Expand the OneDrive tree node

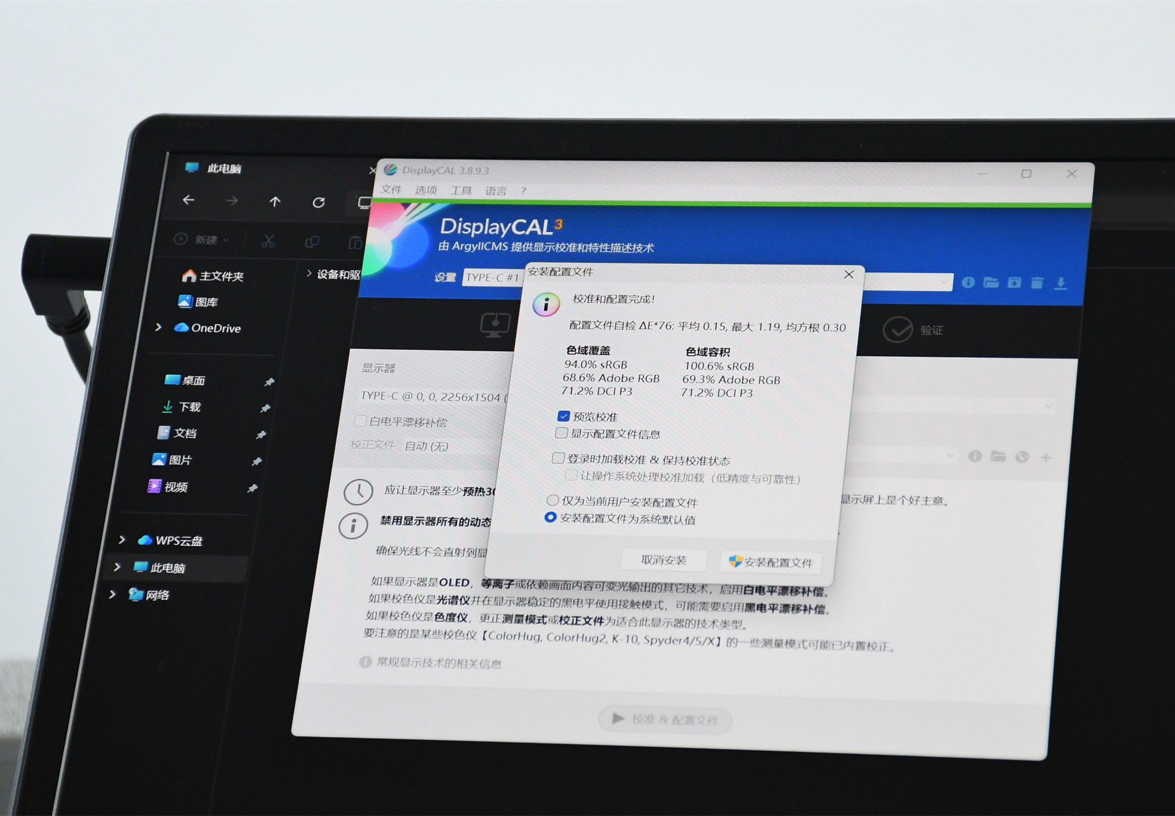pyautogui.click(x=158, y=327)
